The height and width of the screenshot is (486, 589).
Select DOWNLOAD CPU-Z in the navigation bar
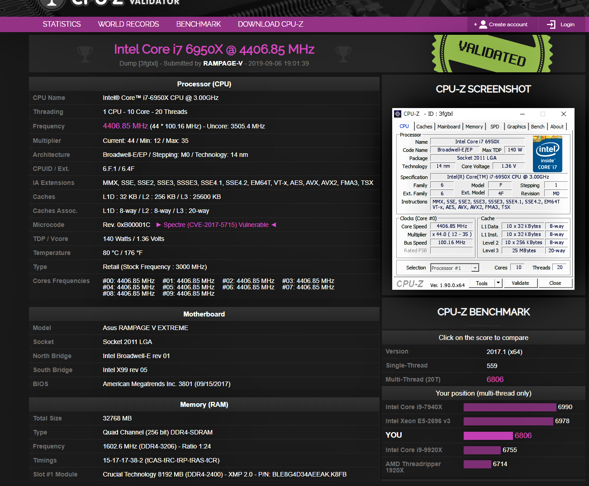(x=271, y=24)
